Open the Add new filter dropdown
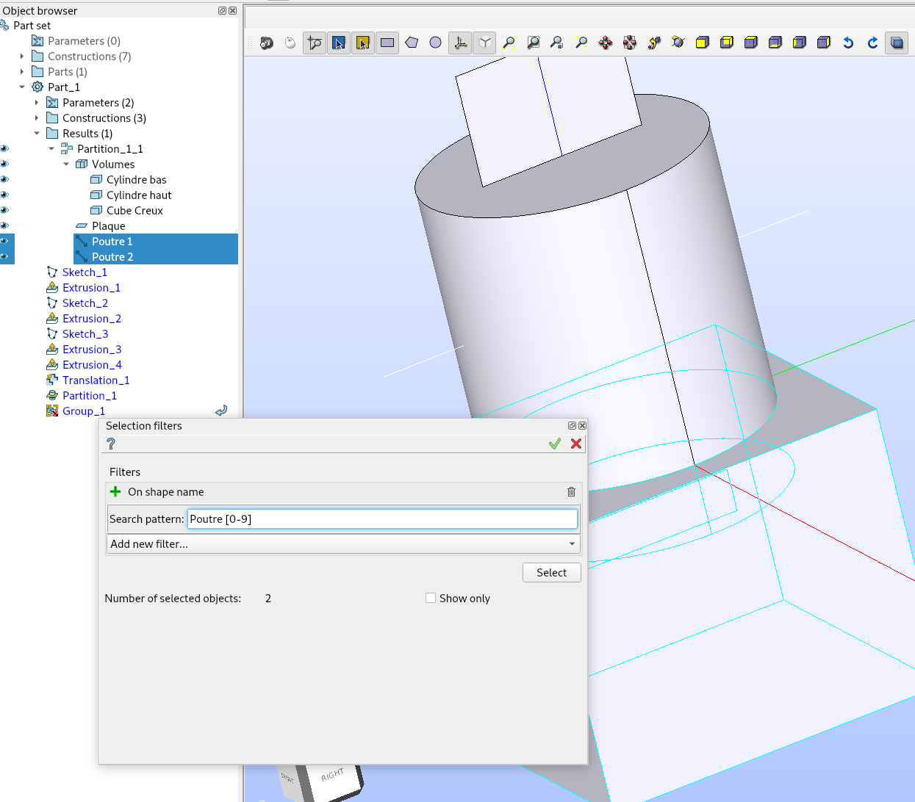The height and width of the screenshot is (802, 915). (343, 544)
